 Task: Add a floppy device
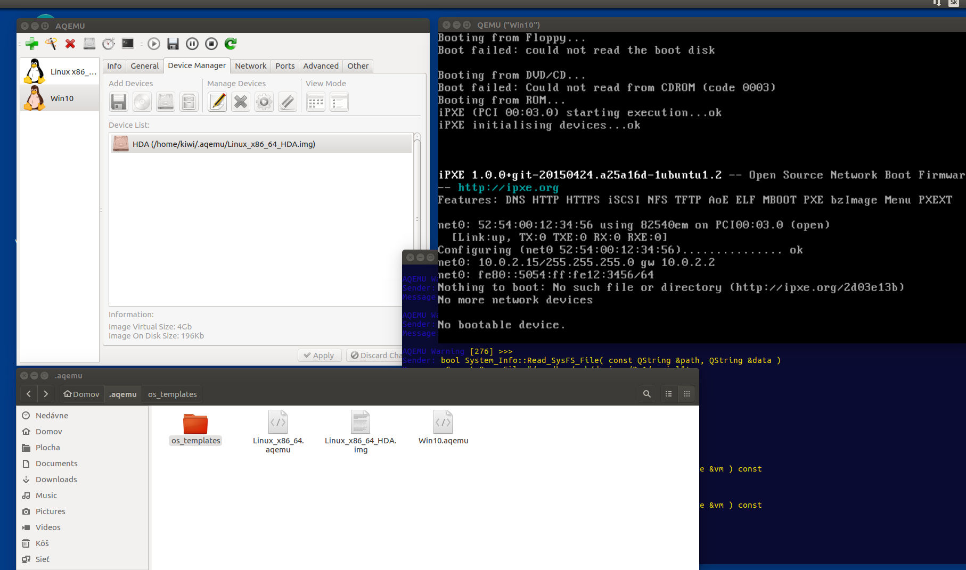click(x=119, y=102)
